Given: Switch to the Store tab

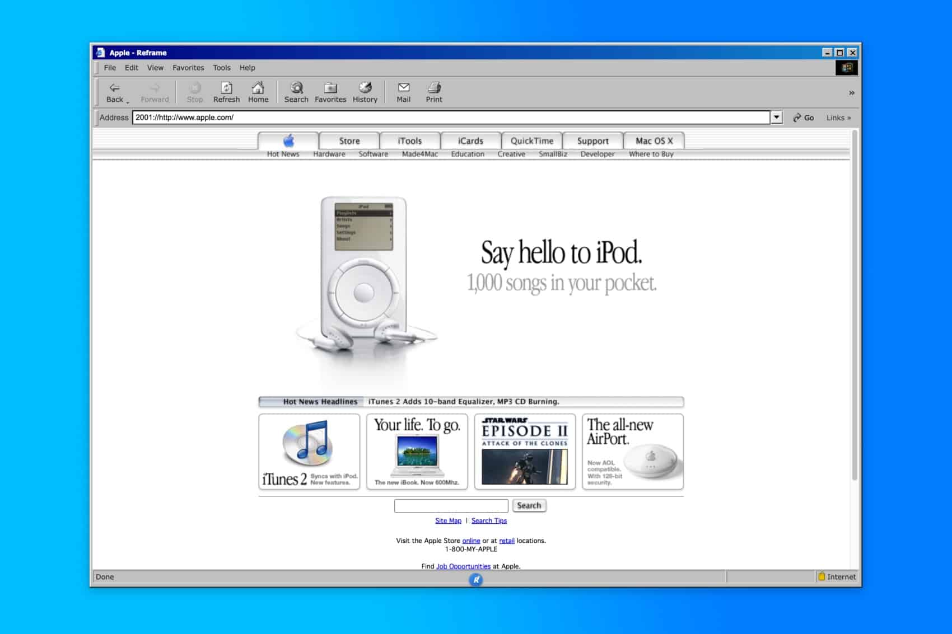Looking at the screenshot, I should tap(349, 140).
